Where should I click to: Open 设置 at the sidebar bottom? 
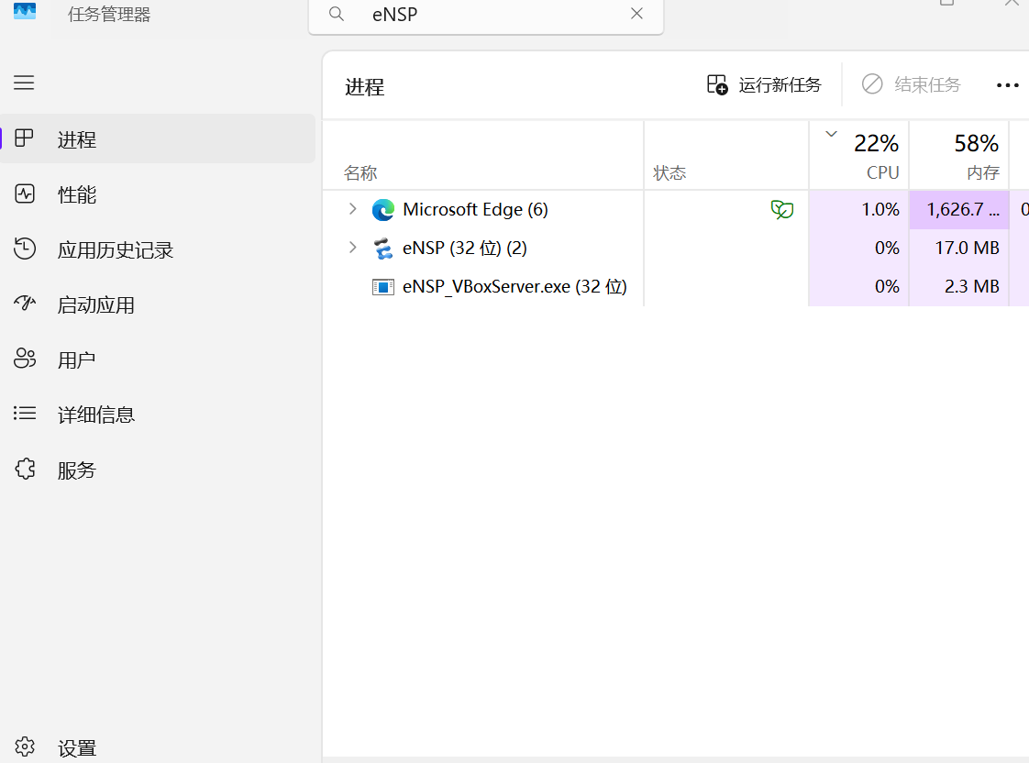(158, 747)
